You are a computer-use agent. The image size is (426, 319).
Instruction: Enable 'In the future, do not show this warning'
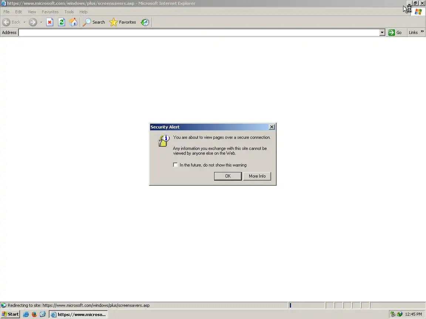[176, 165]
